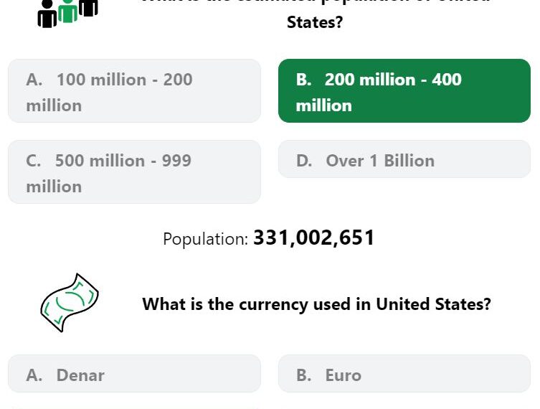Click the 'B.' letter label beside Euro
This screenshot has width=540, height=409.
point(304,375)
